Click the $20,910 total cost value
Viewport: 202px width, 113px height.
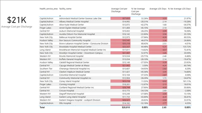coord(126,107)
